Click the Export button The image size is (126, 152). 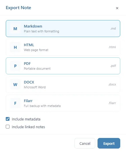pos(109,143)
